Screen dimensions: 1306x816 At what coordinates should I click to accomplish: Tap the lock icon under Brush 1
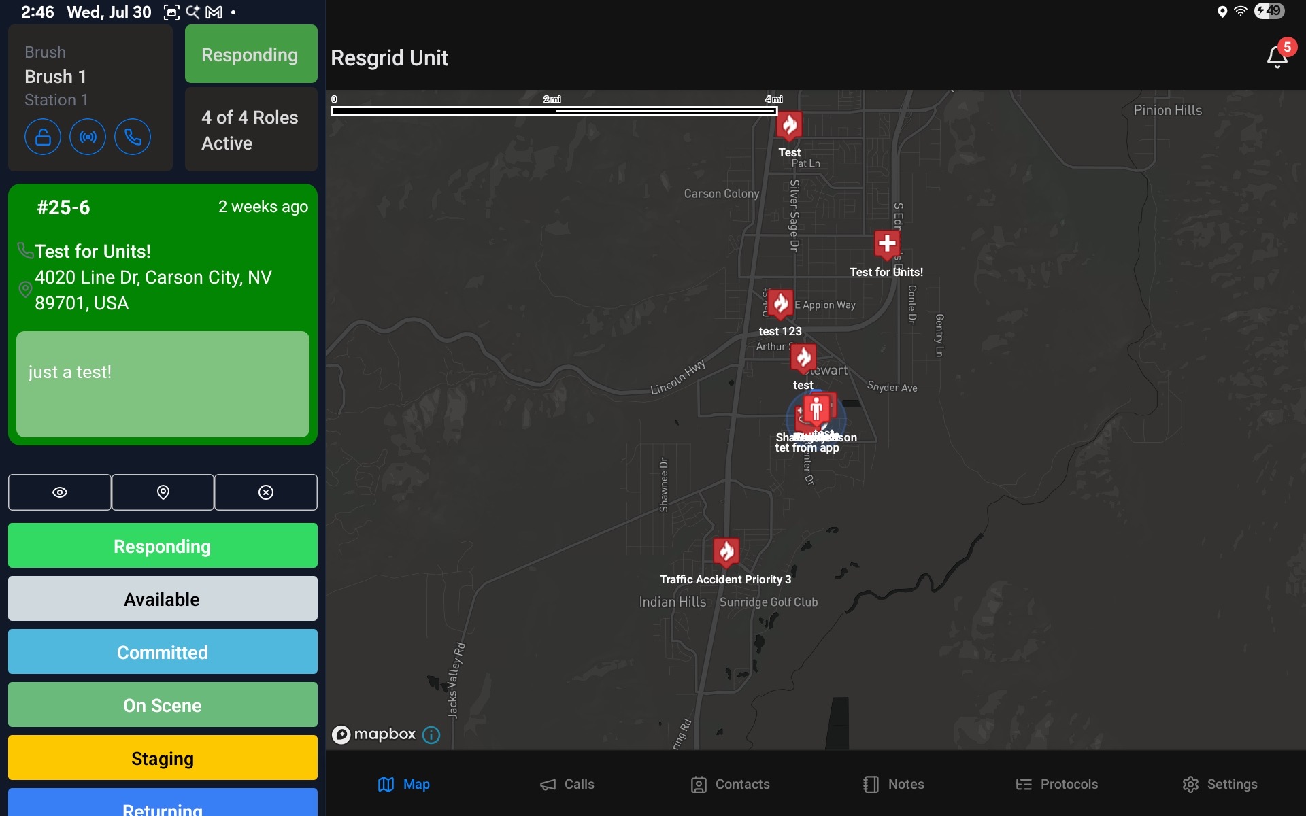point(43,137)
